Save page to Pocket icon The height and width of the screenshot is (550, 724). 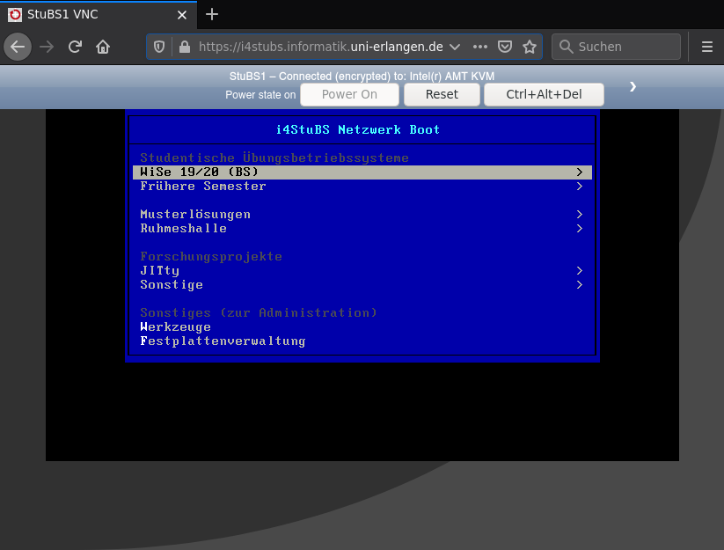click(504, 47)
